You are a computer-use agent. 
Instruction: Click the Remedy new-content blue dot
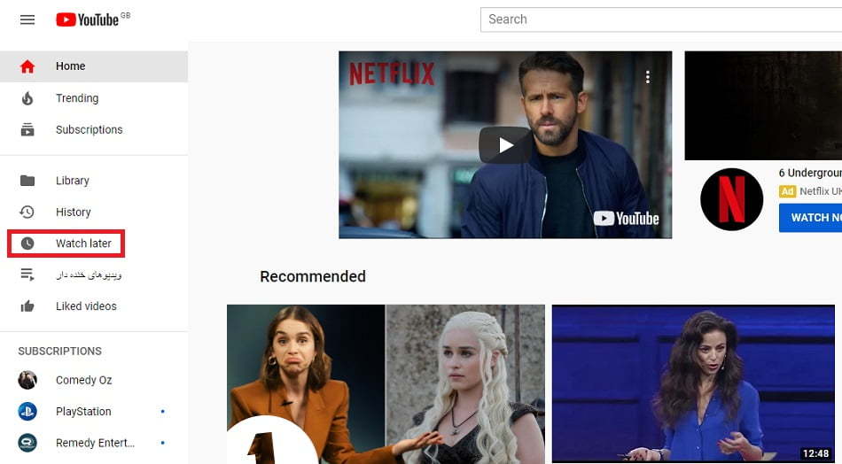pyautogui.click(x=163, y=443)
